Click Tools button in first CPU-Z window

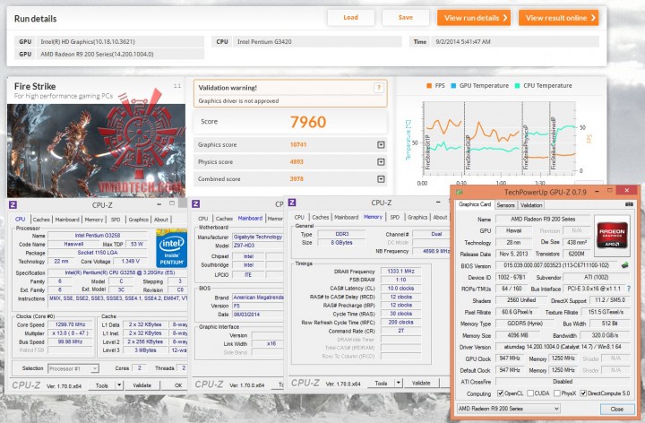tap(101, 385)
